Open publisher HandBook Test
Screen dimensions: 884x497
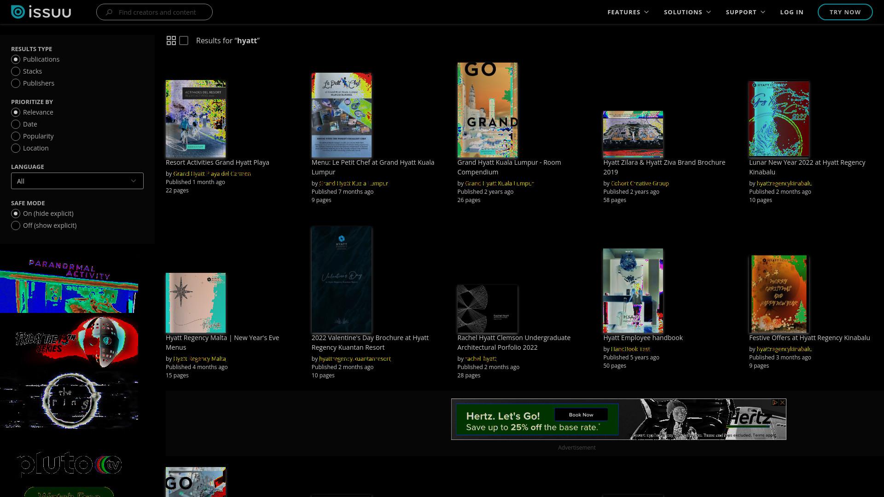pos(630,349)
